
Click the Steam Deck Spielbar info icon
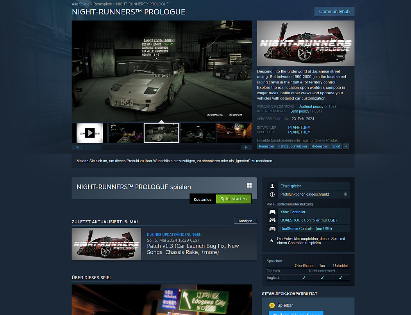point(272,305)
